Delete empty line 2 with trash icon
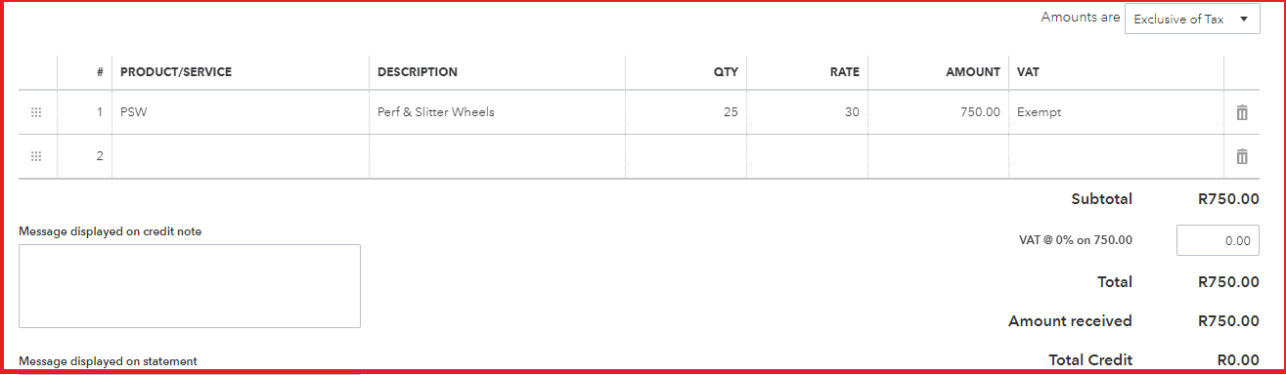 click(x=1242, y=156)
